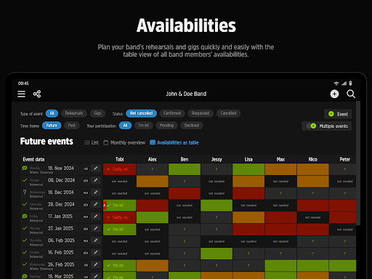Open search with magnifier icon
The image size is (372, 279).
pyautogui.click(x=351, y=94)
